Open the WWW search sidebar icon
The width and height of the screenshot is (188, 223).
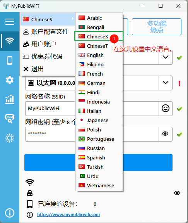tap(10, 118)
